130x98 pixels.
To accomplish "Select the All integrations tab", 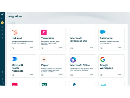I will click(13, 22).
